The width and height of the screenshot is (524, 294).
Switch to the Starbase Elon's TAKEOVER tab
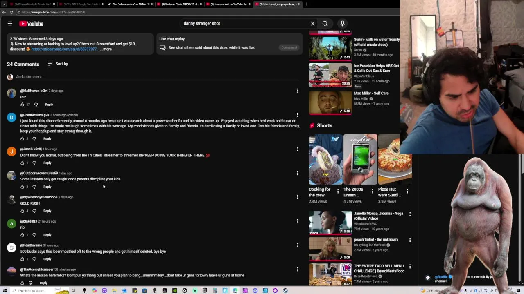pos(179,4)
